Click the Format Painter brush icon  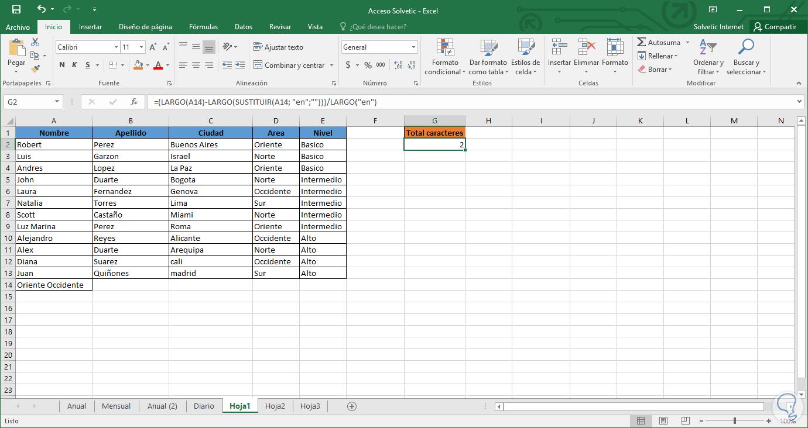pyautogui.click(x=35, y=68)
